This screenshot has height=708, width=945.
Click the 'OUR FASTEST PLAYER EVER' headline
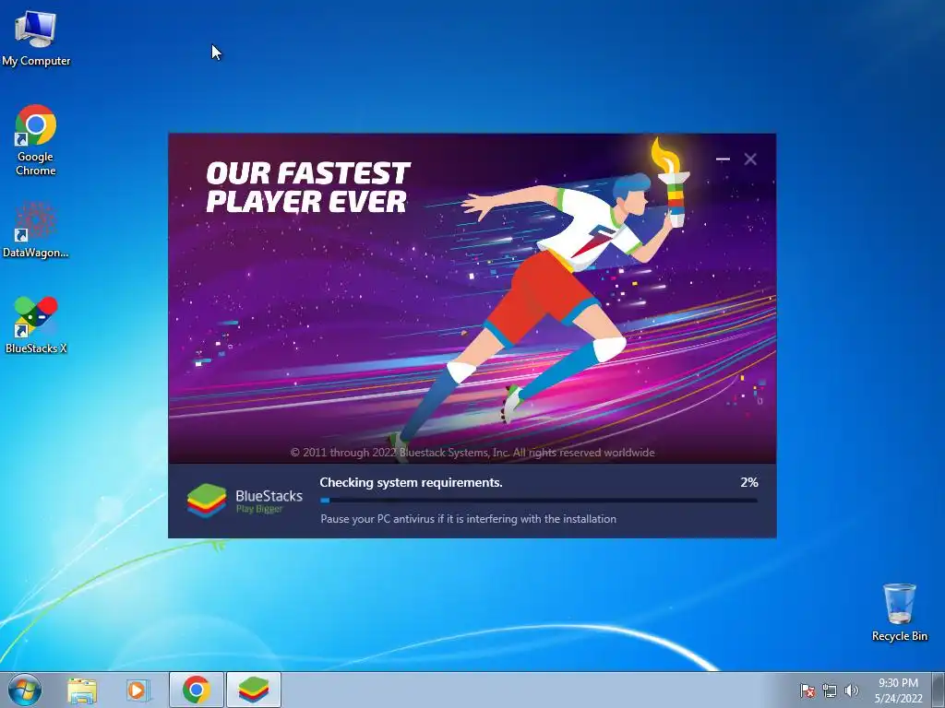coord(308,187)
